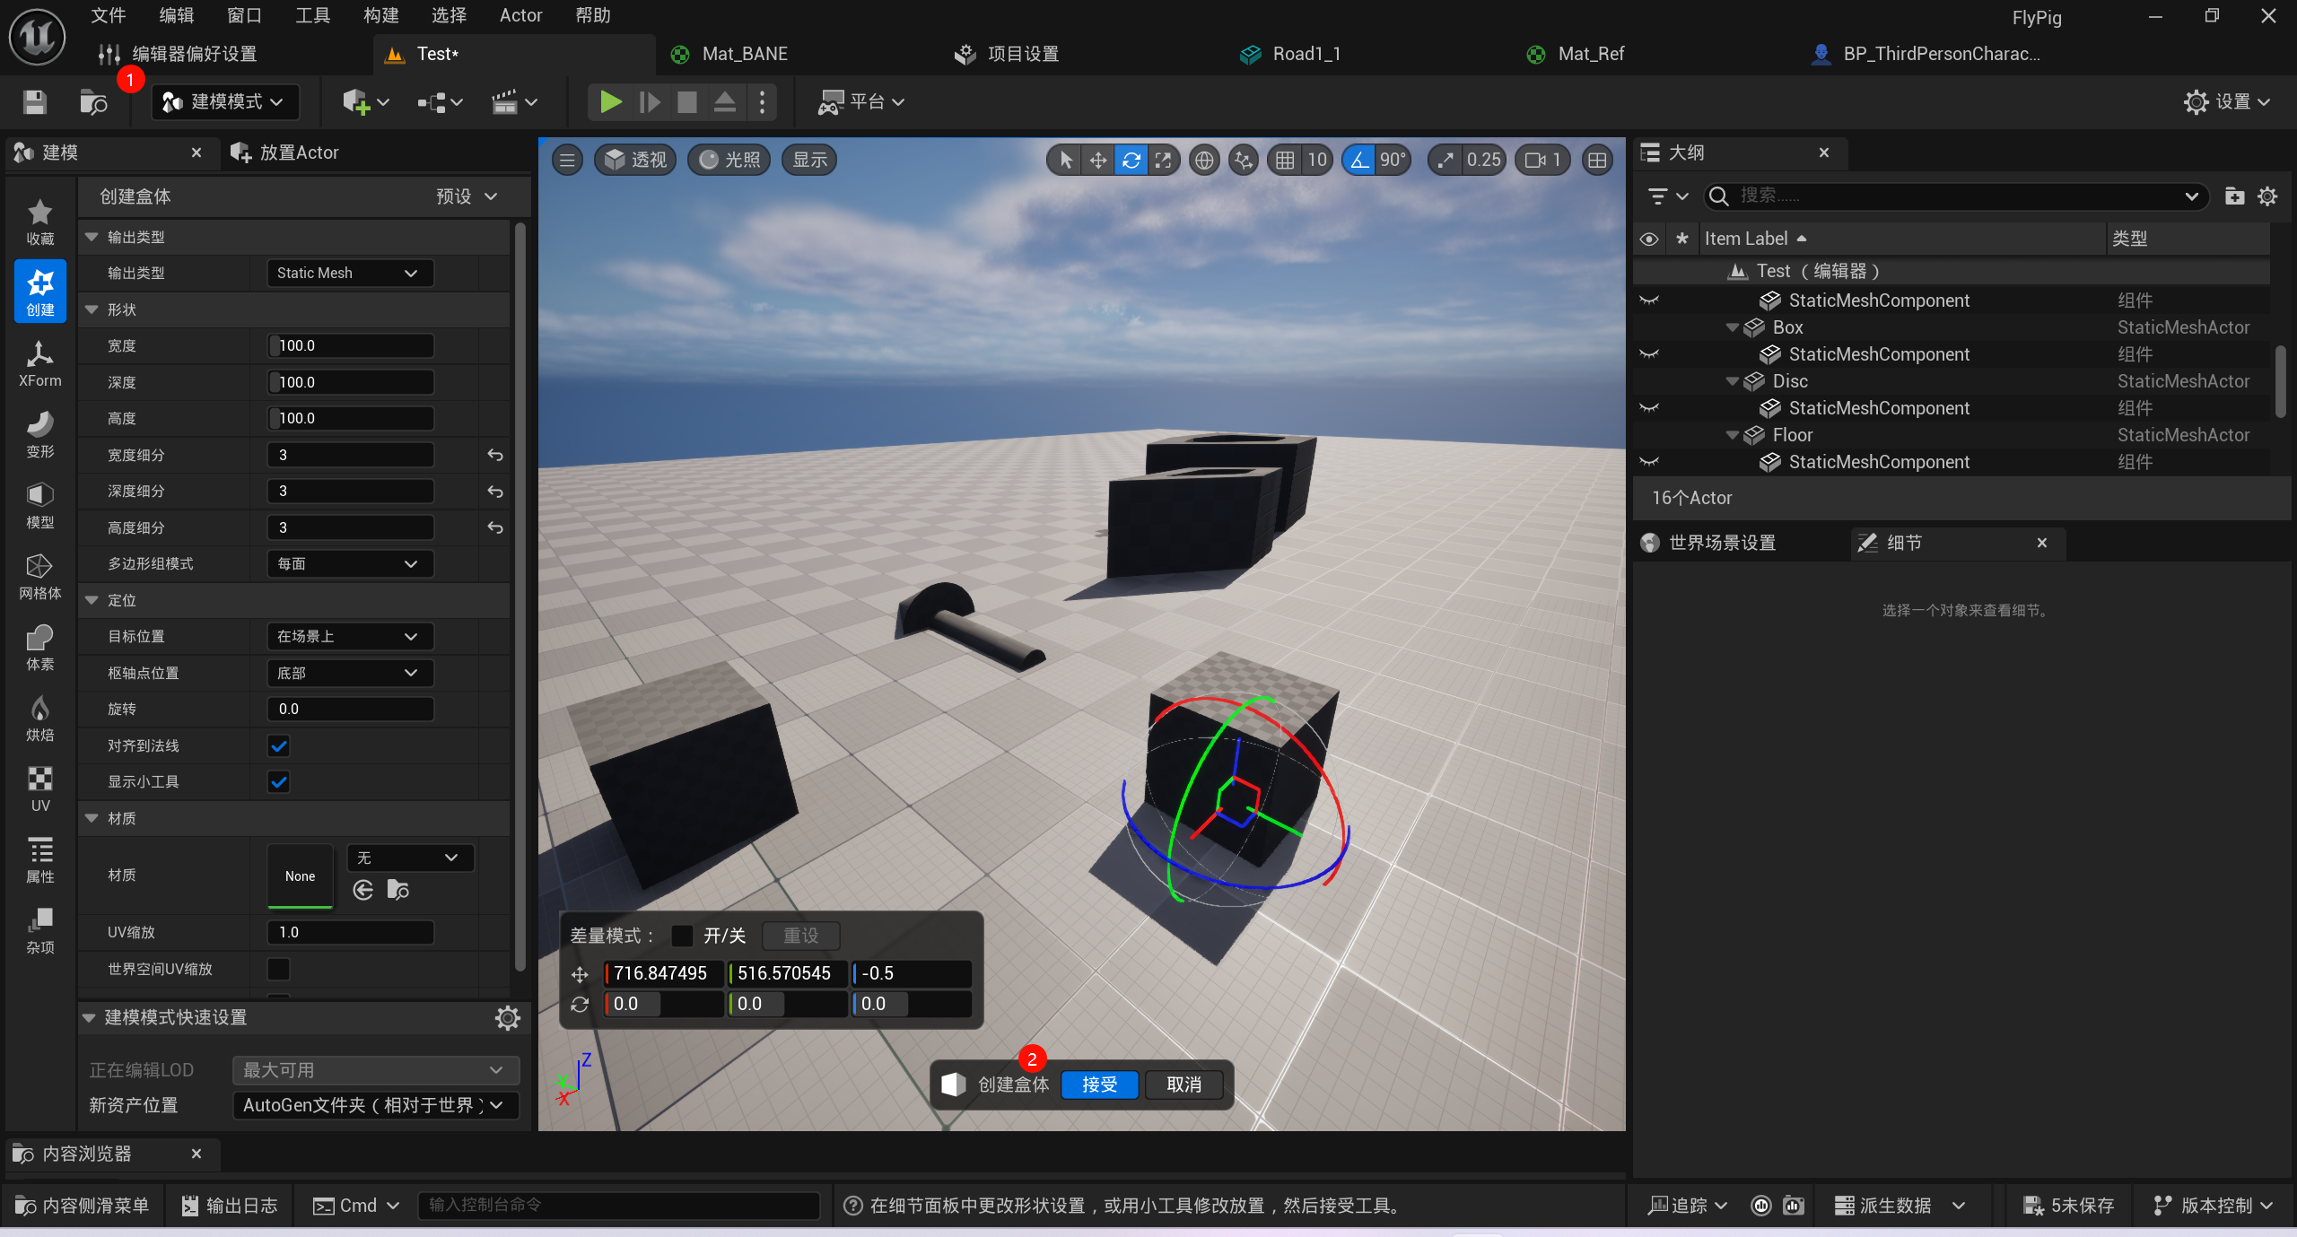
Task: Expand the 枢轴点位置 底部 dropdown
Action: 350,673
